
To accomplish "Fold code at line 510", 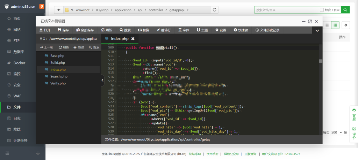I will (116, 52).
